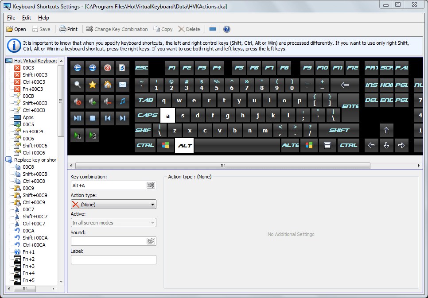Click the Favorites star key
Image resolution: width=428 pixels, height=298 pixels.
[93, 85]
